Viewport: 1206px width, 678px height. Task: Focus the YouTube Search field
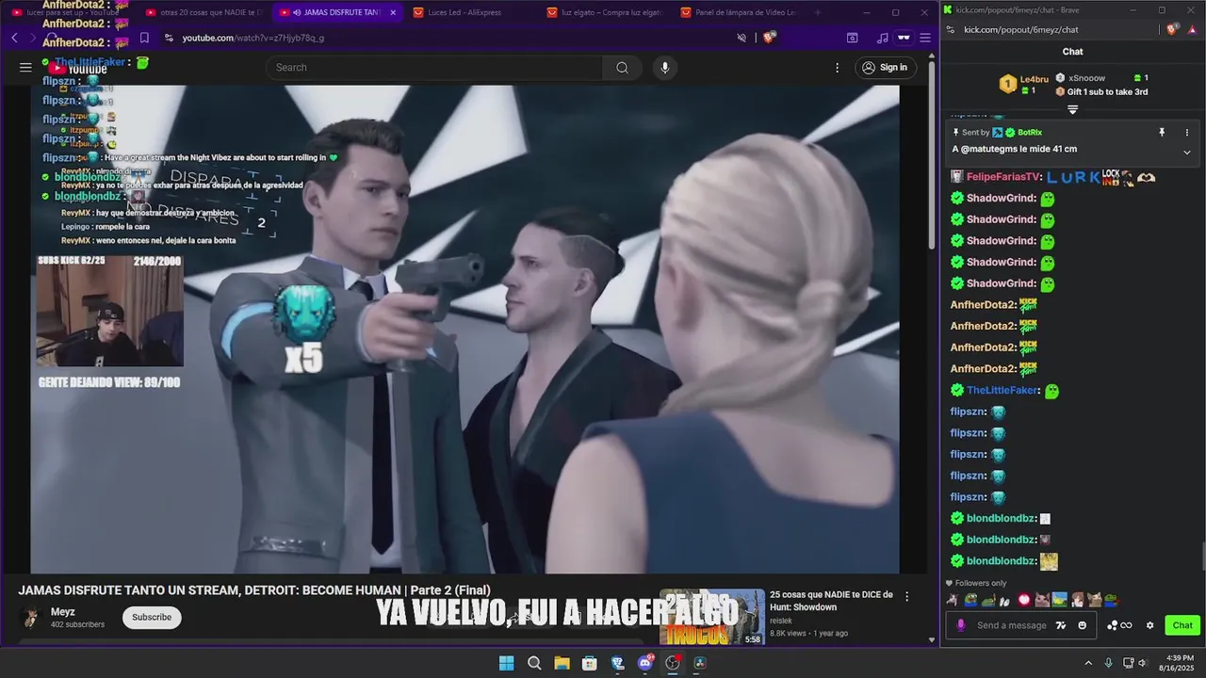pos(435,67)
